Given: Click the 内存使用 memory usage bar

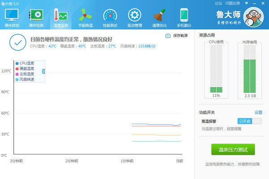Looking at the screenshot, I should point(250,69).
